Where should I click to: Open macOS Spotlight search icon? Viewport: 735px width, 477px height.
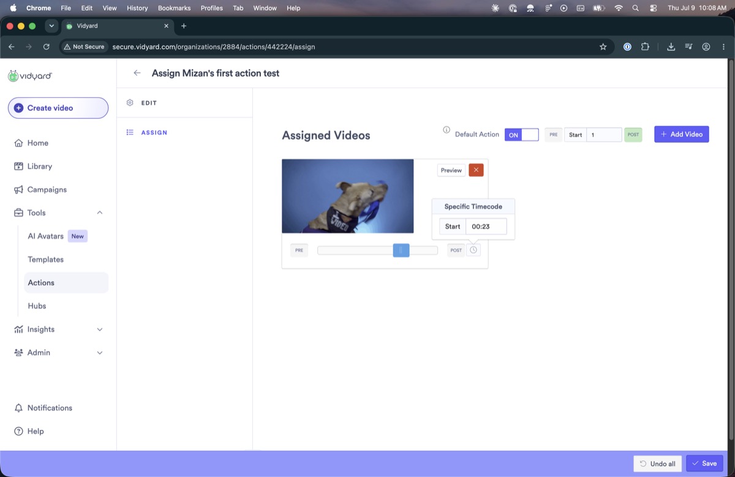pos(635,8)
